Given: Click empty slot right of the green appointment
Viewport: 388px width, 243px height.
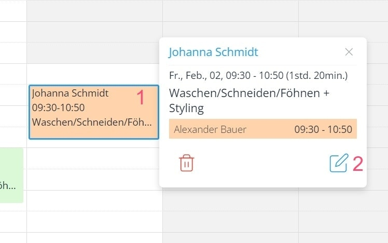Looking at the screenshot, I should click(x=94, y=179).
